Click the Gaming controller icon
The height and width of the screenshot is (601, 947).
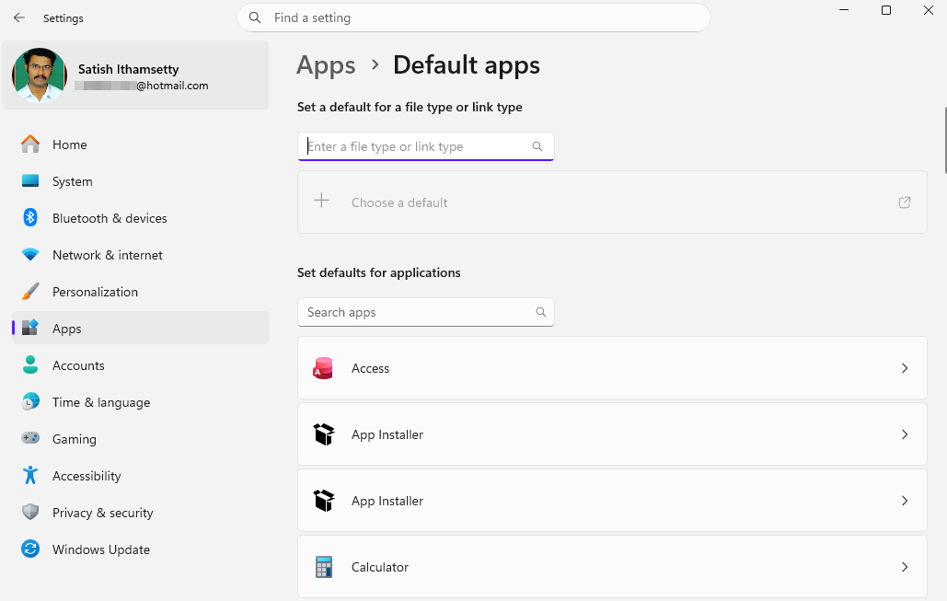30,438
